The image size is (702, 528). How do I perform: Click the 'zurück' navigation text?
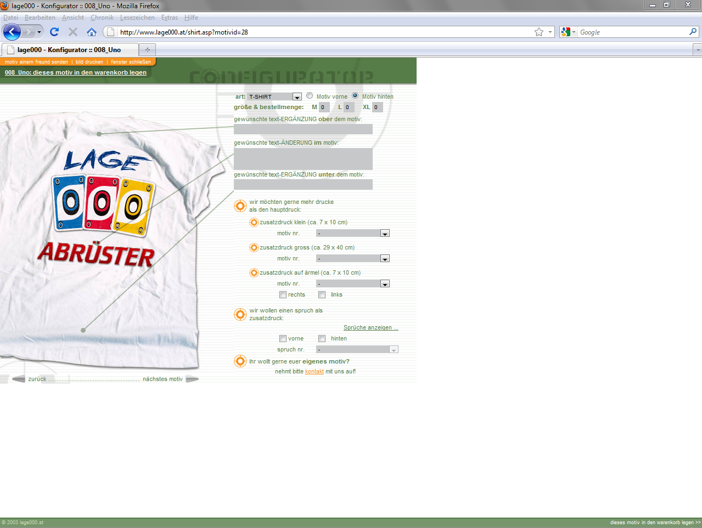(37, 379)
